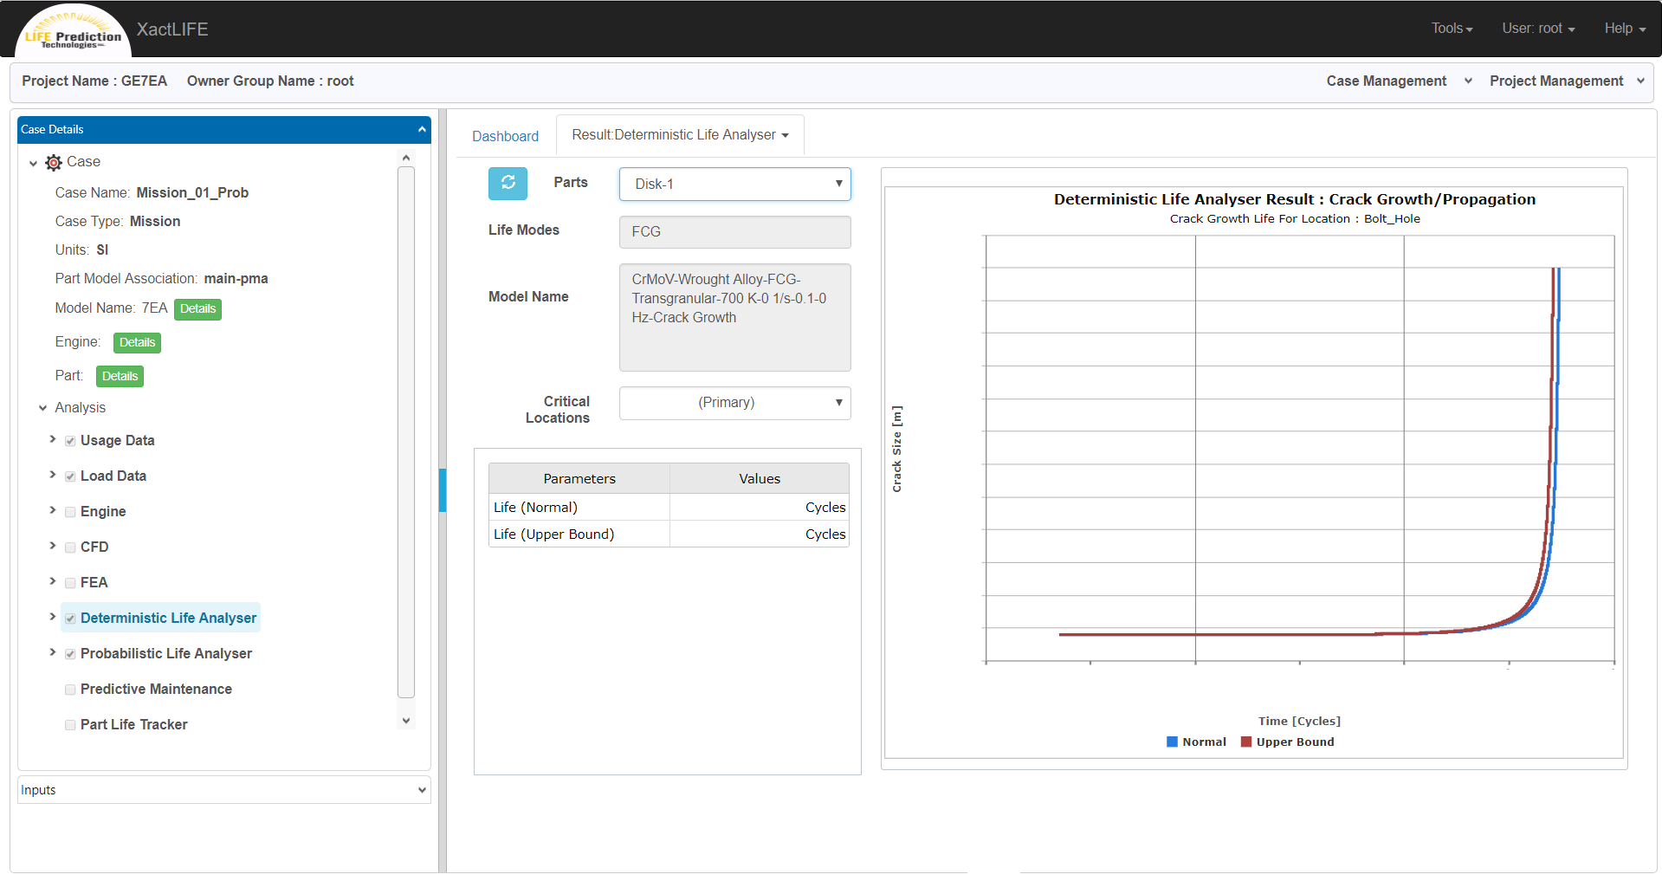Open the Help menu
Screen dimensions: 1662x881
click(x=1625, y=29)
